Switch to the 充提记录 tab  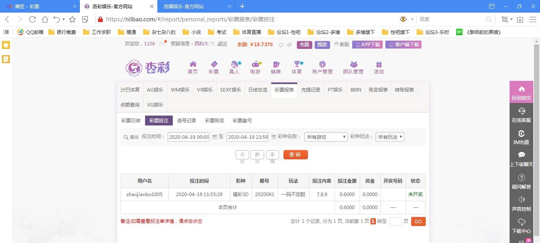click(311, 90)
